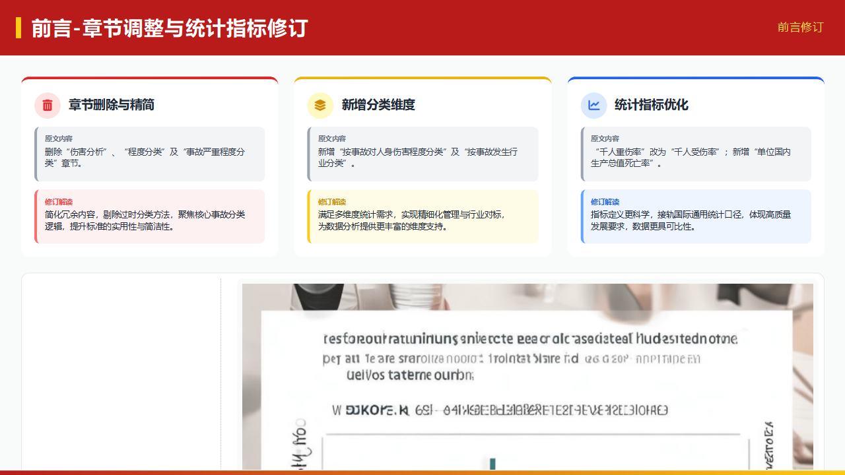This screenshot has width=845, height=475.
Task: Click the red-to-yellow gradient bar at bottom
Action: point(422,472)
